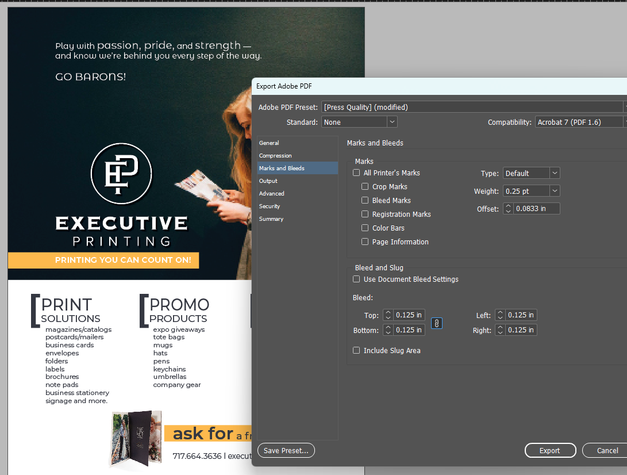This screenshot has height=475, width=627.
Task: Open the Adobe PDF Preset dropdown
Action: click(x=474, y=107)
